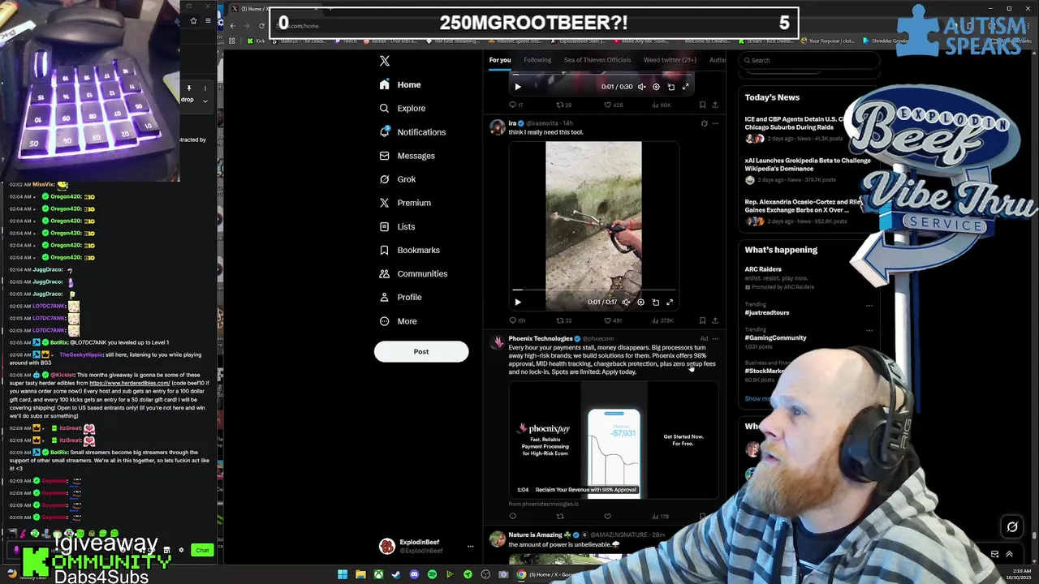Click the Grok icon on ira's post

click(x=704, y=123)
